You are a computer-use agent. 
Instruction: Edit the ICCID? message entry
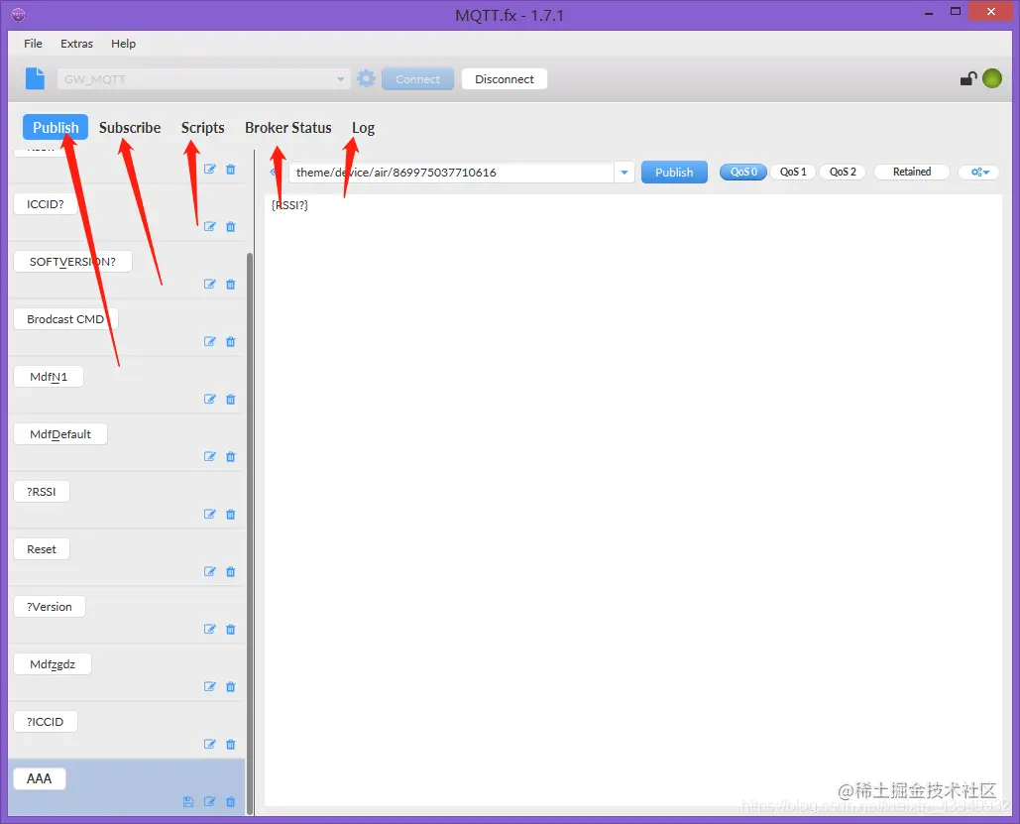pyautogui.click(x=209, y=226)
